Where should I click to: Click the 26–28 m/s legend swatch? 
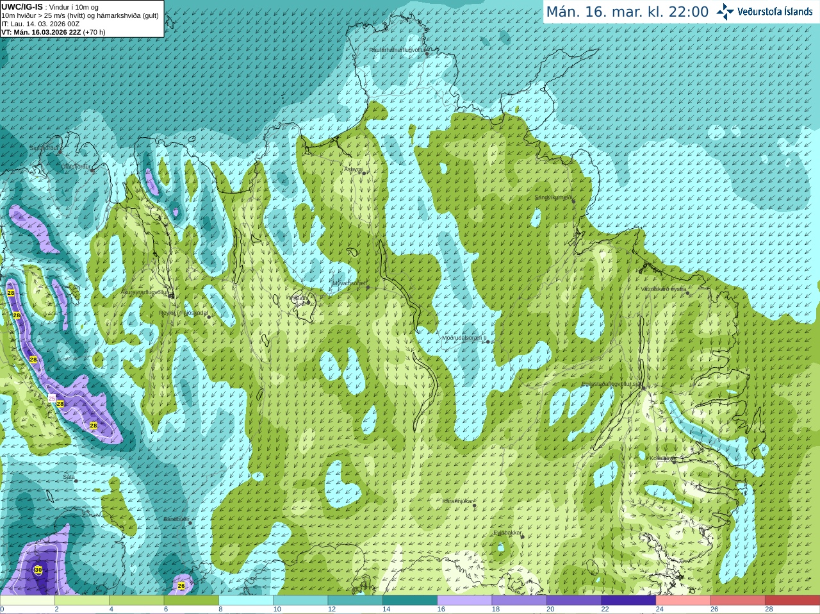tap(738, 601)
